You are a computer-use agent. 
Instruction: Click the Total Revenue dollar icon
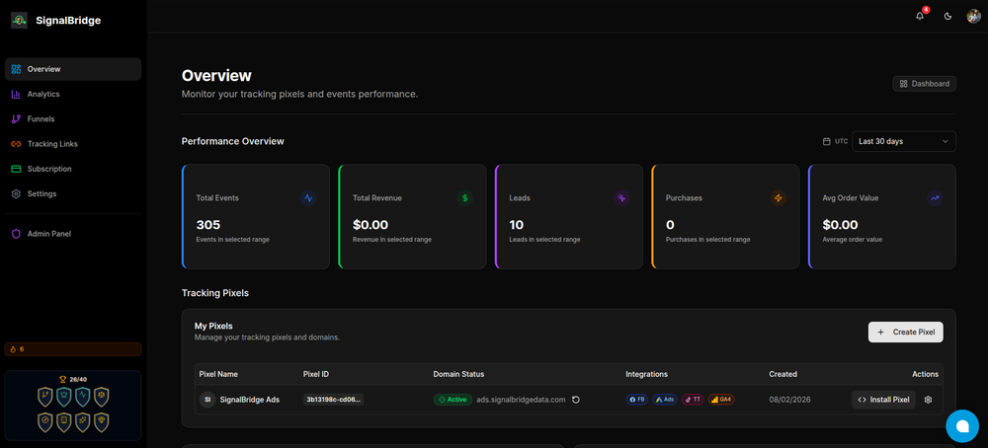[x=464, y=197]
